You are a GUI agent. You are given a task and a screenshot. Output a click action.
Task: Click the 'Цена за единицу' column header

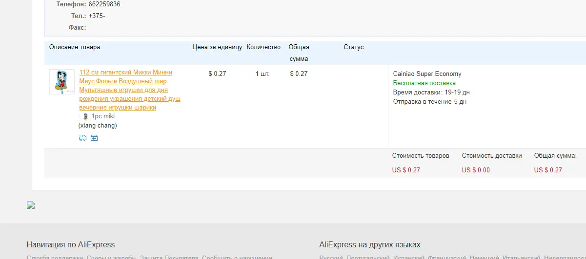tap(217, 47)
